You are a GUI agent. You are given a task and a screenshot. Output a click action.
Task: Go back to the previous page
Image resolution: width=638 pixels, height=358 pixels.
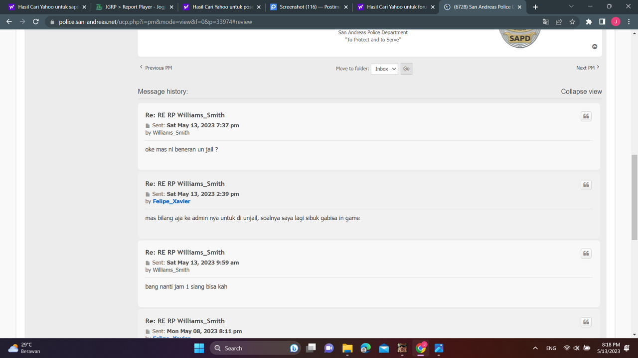pos(9,22)
